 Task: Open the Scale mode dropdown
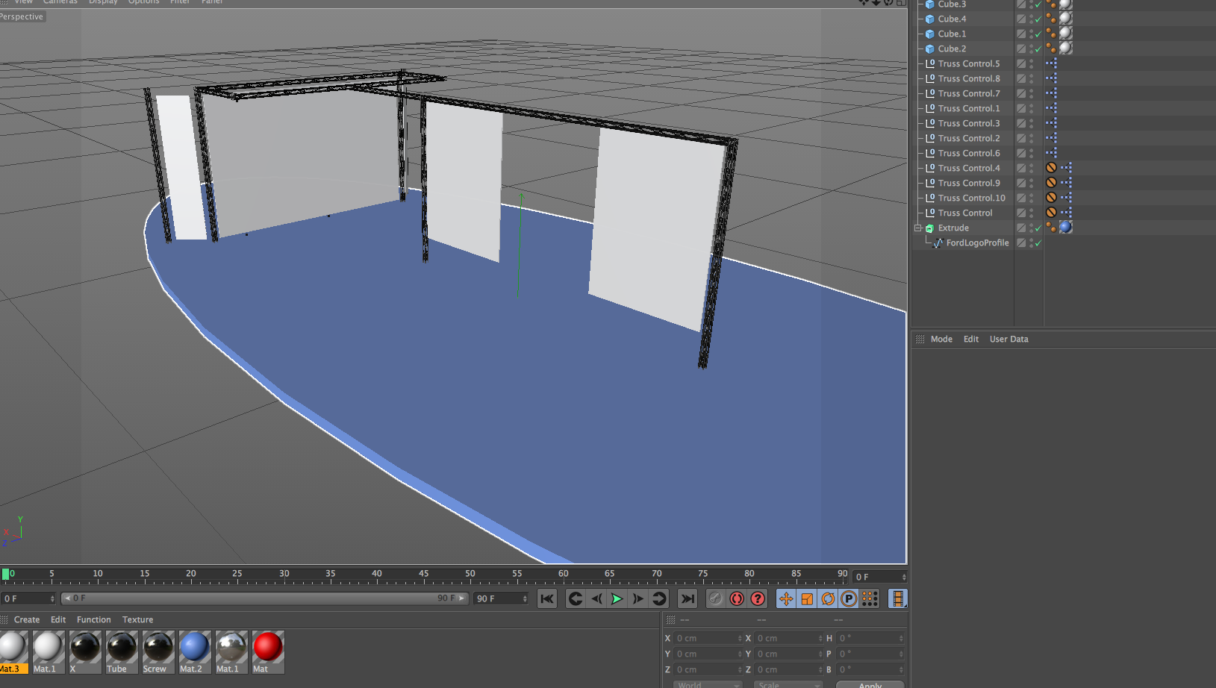coord(788,684)
